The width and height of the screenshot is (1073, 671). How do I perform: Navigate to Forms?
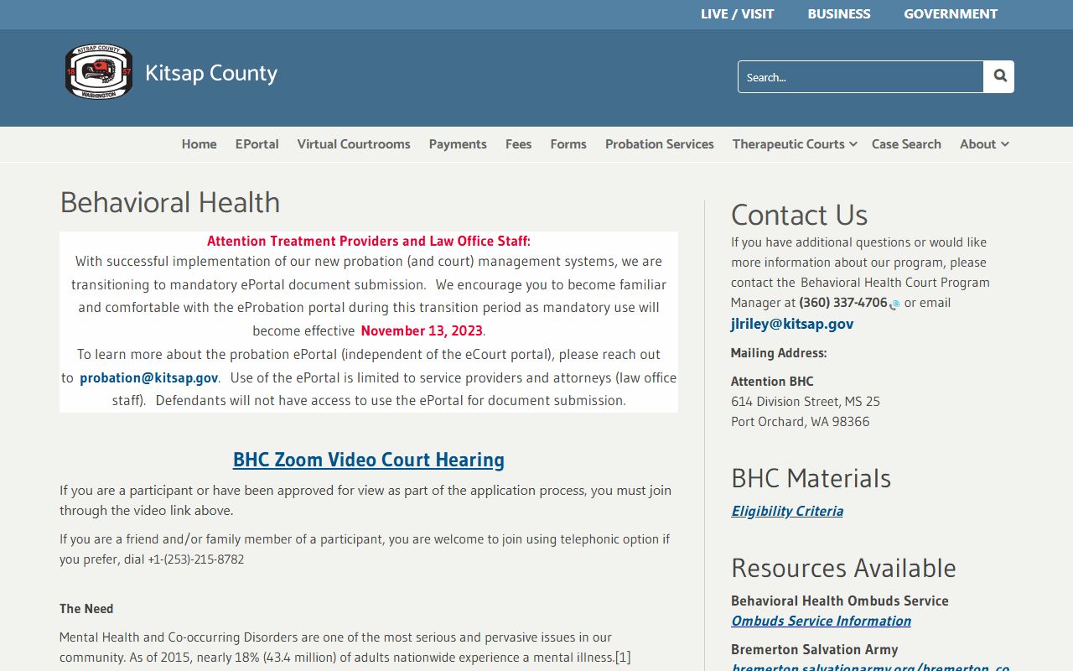[568, 144]
